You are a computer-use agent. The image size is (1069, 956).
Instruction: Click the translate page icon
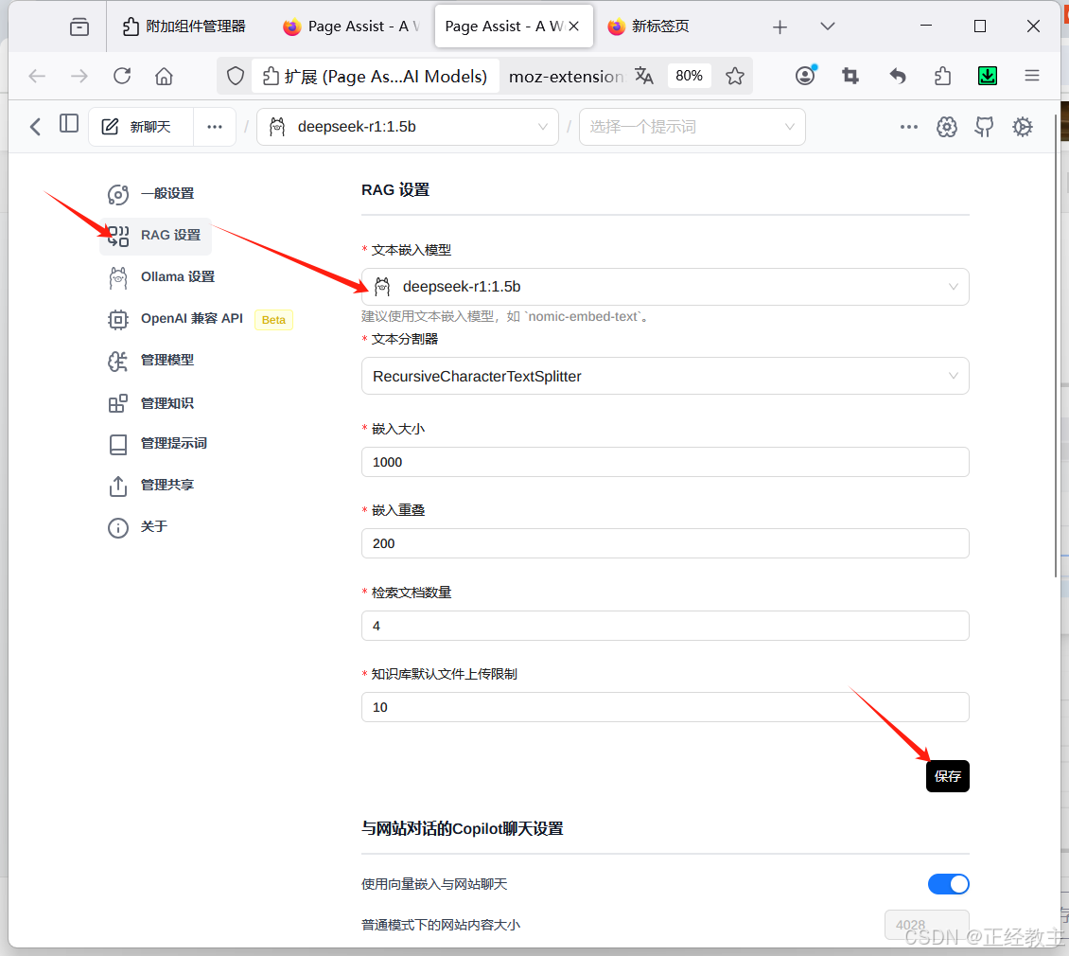click(x=643, y=76)
